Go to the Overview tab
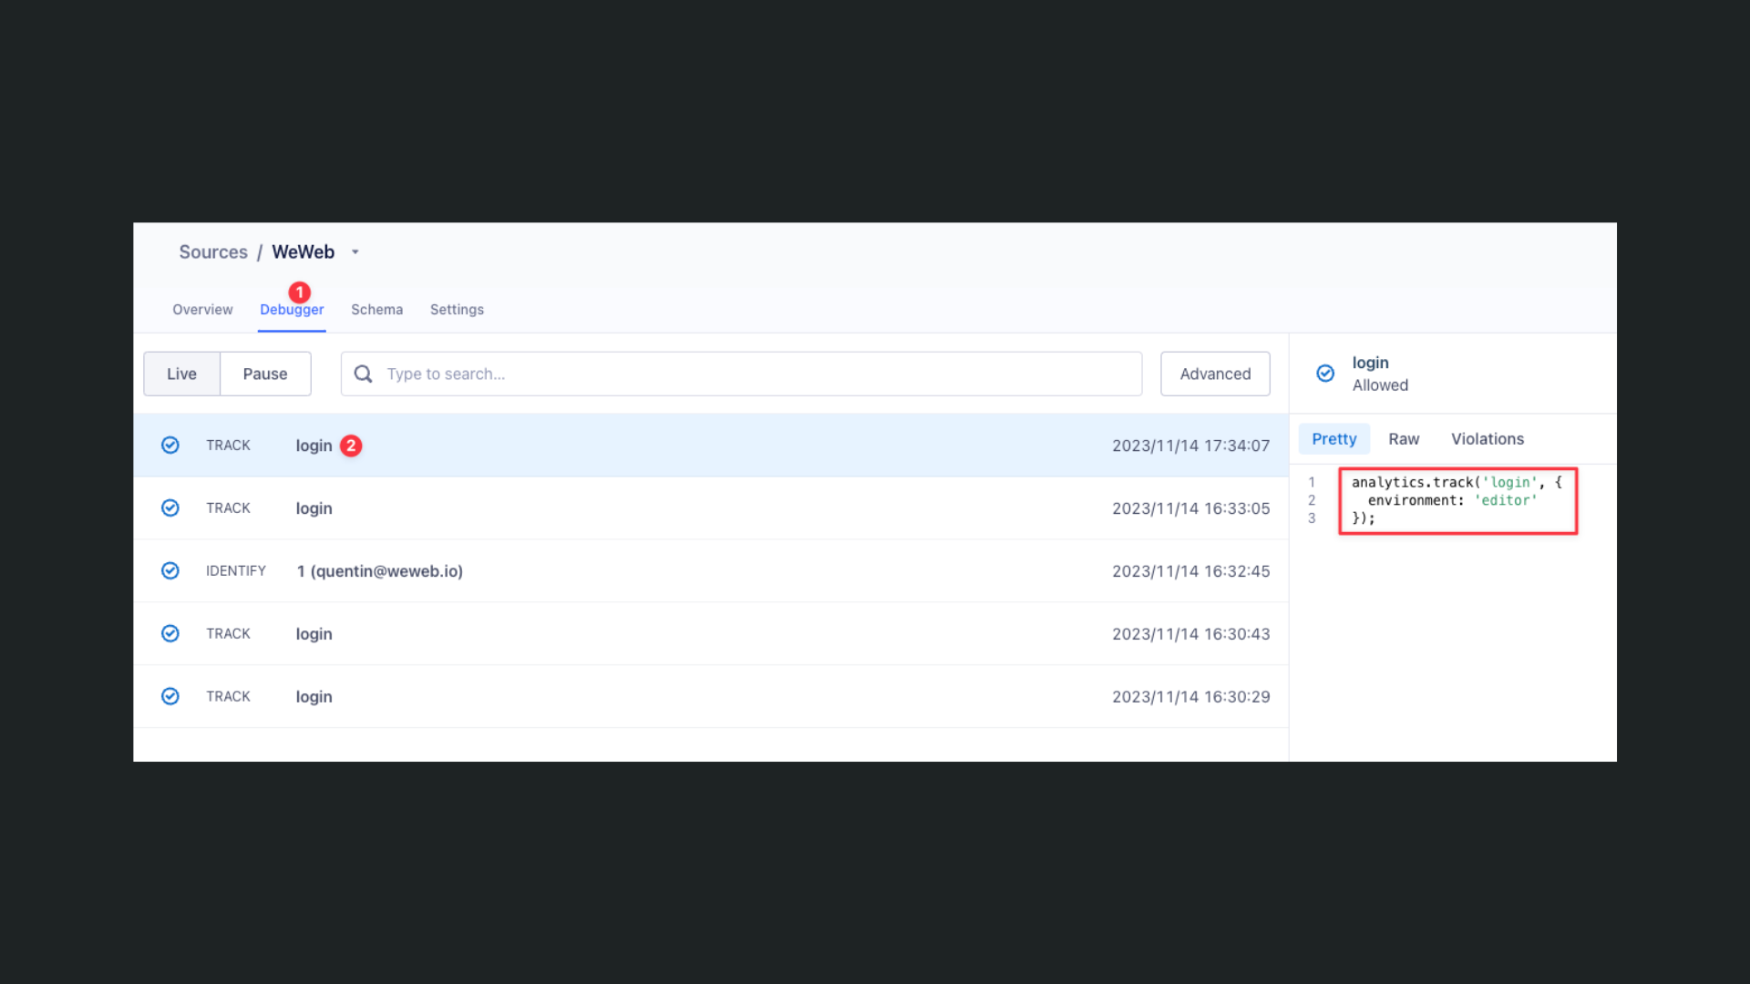The image size is (1750, 984). [201, 309]
